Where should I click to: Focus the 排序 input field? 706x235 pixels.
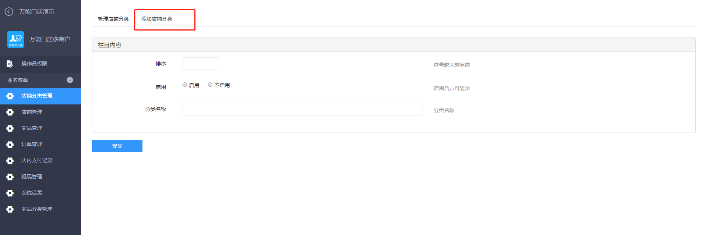pos(201,64)
